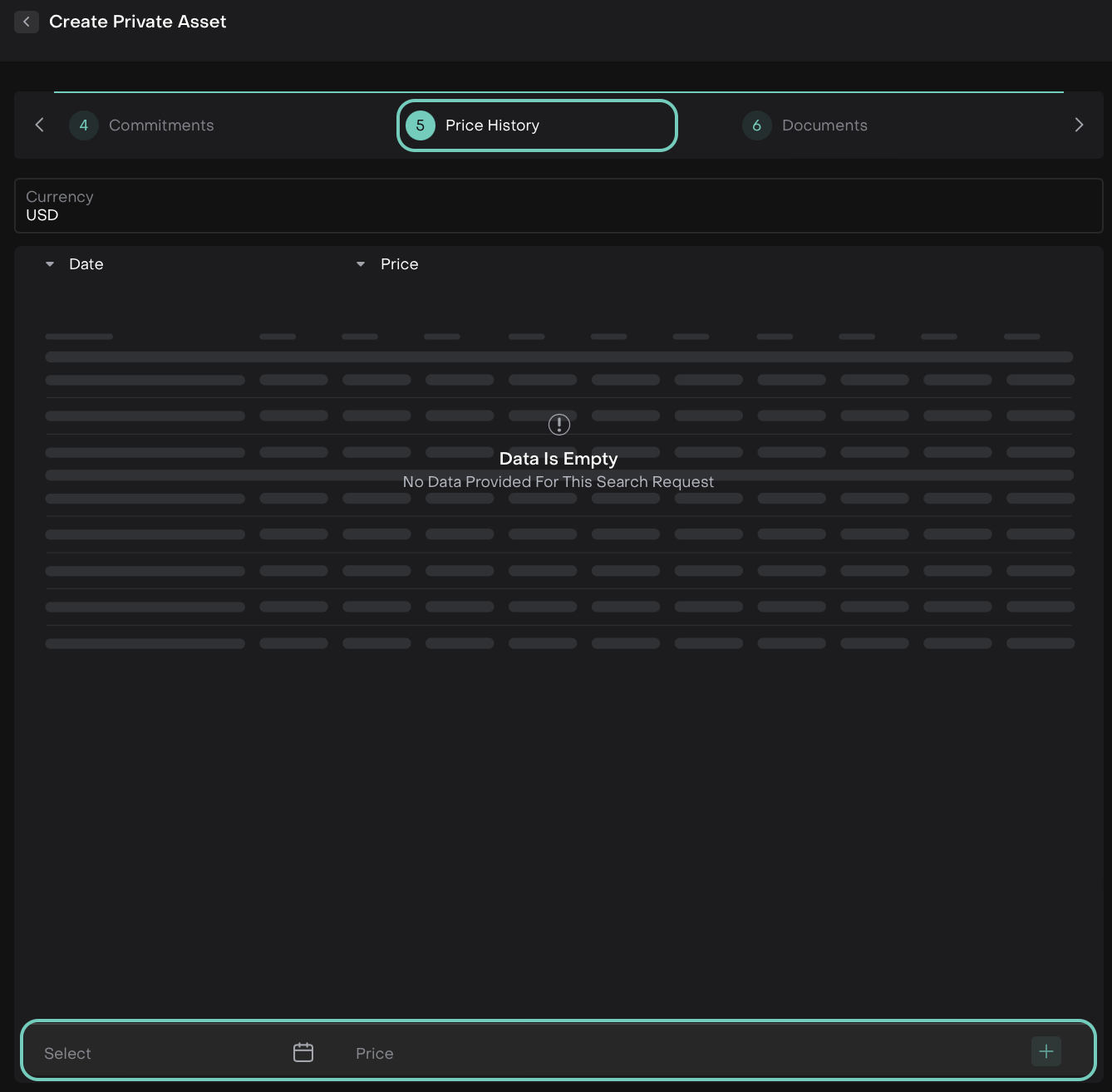
Task: Add price entry with the plus button
Action: click(1046, 1051)
